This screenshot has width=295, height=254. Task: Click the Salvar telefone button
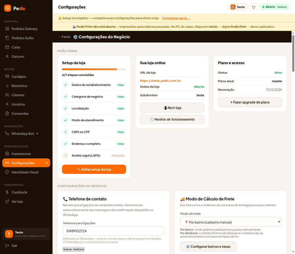[x=74, y=249]
